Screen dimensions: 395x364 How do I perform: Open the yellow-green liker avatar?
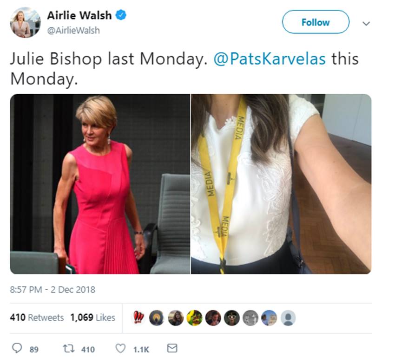pyautogui.click(x=194, y=318)
